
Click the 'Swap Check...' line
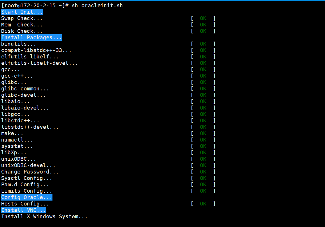coord(22,18)
